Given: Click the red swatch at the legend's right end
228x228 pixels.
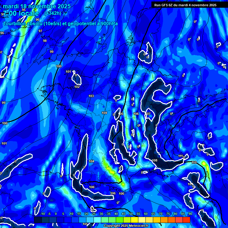Looking at the screenshot, I should click(x=186, y=220).
